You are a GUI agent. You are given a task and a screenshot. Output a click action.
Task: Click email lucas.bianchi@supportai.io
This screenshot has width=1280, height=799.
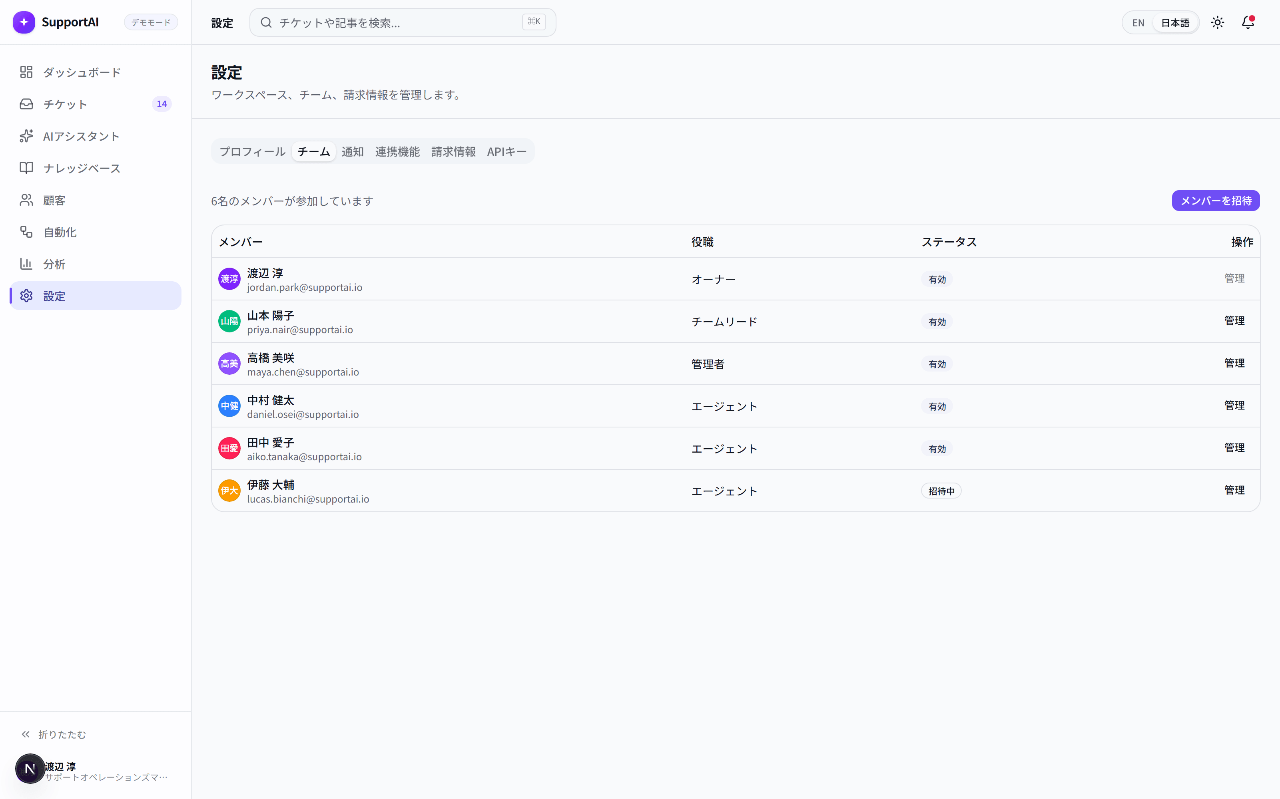click(x=308, y=499)
